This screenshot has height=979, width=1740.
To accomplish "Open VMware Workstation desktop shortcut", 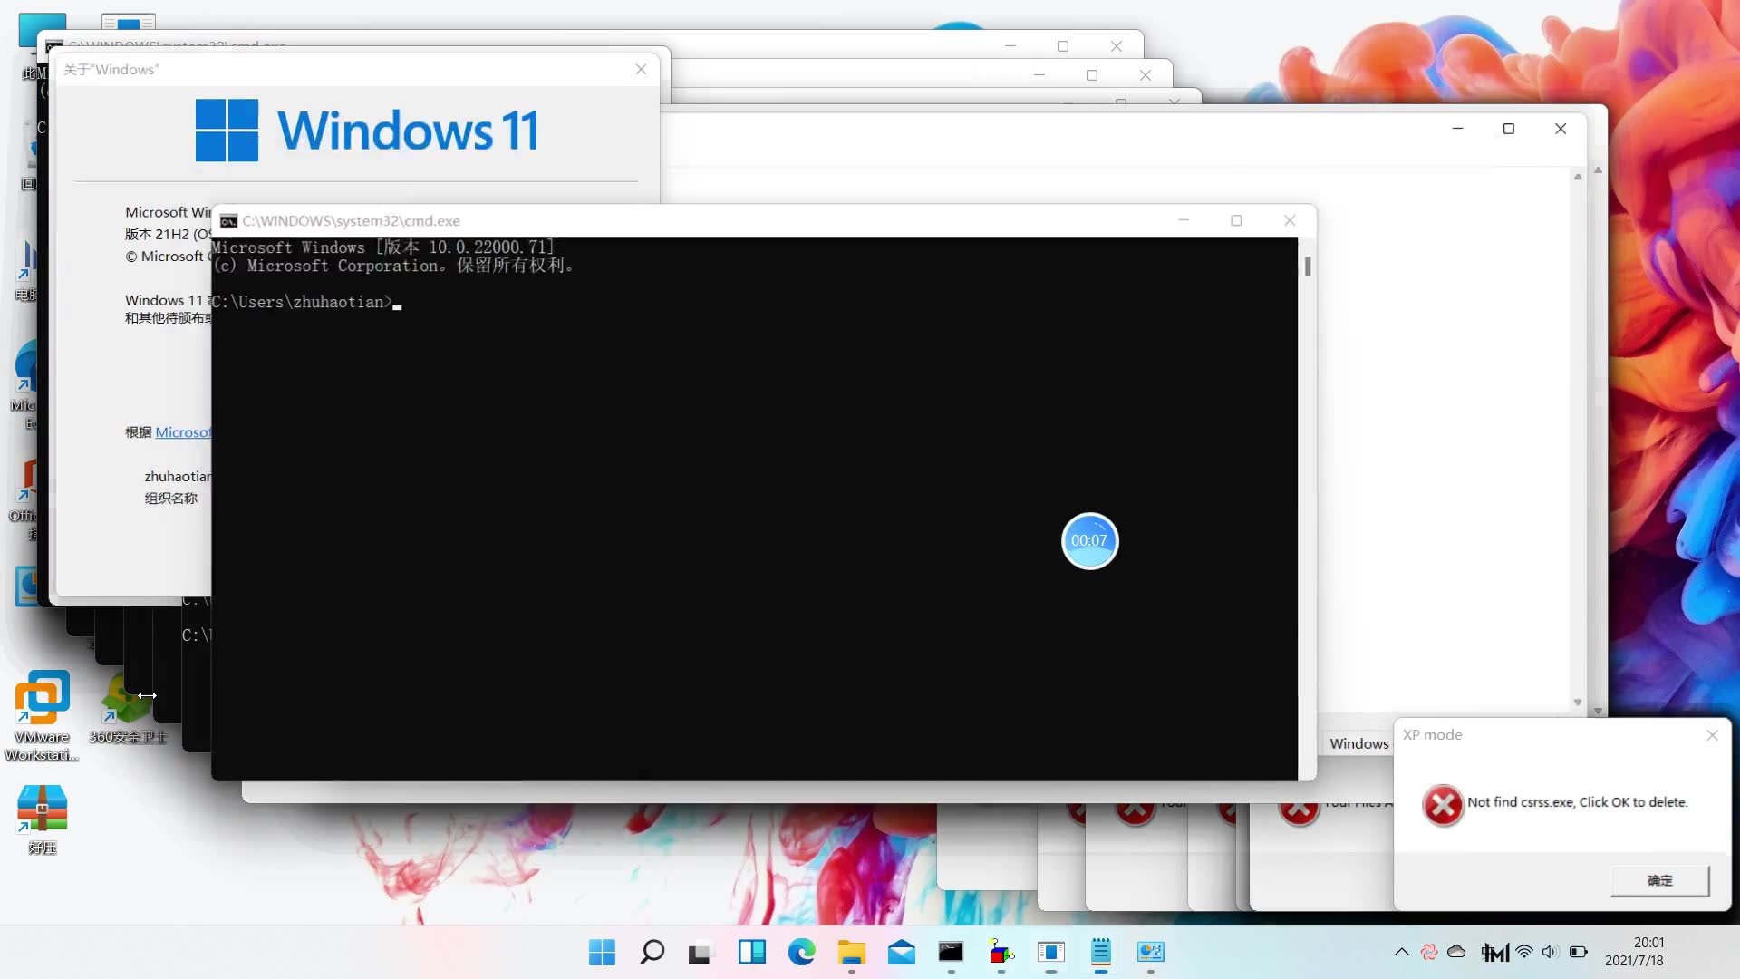I will click(x=42, y=716).
